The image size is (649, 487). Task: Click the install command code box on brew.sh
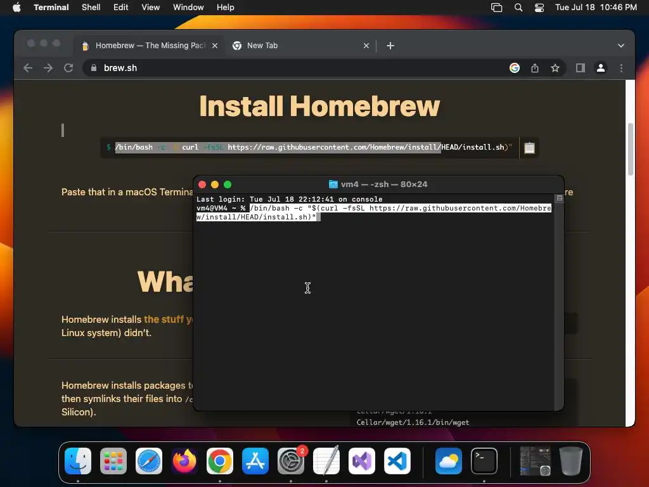tap(309, 147)
